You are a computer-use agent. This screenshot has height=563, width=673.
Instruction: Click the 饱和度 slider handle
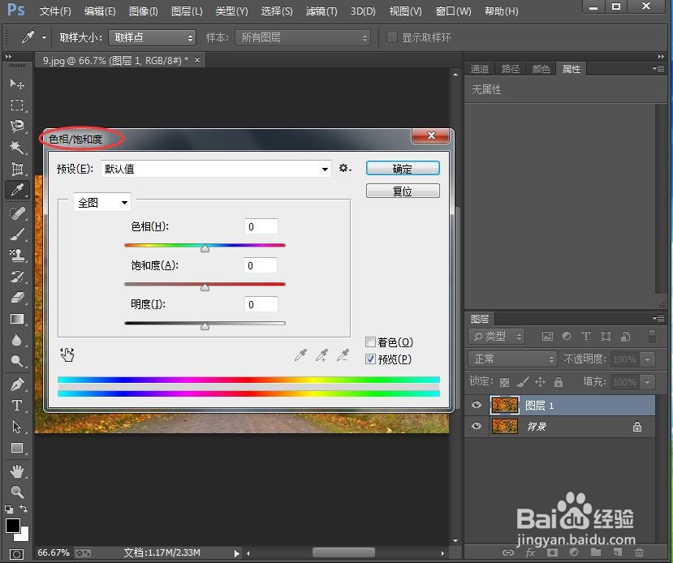click(x=205, y=287)
